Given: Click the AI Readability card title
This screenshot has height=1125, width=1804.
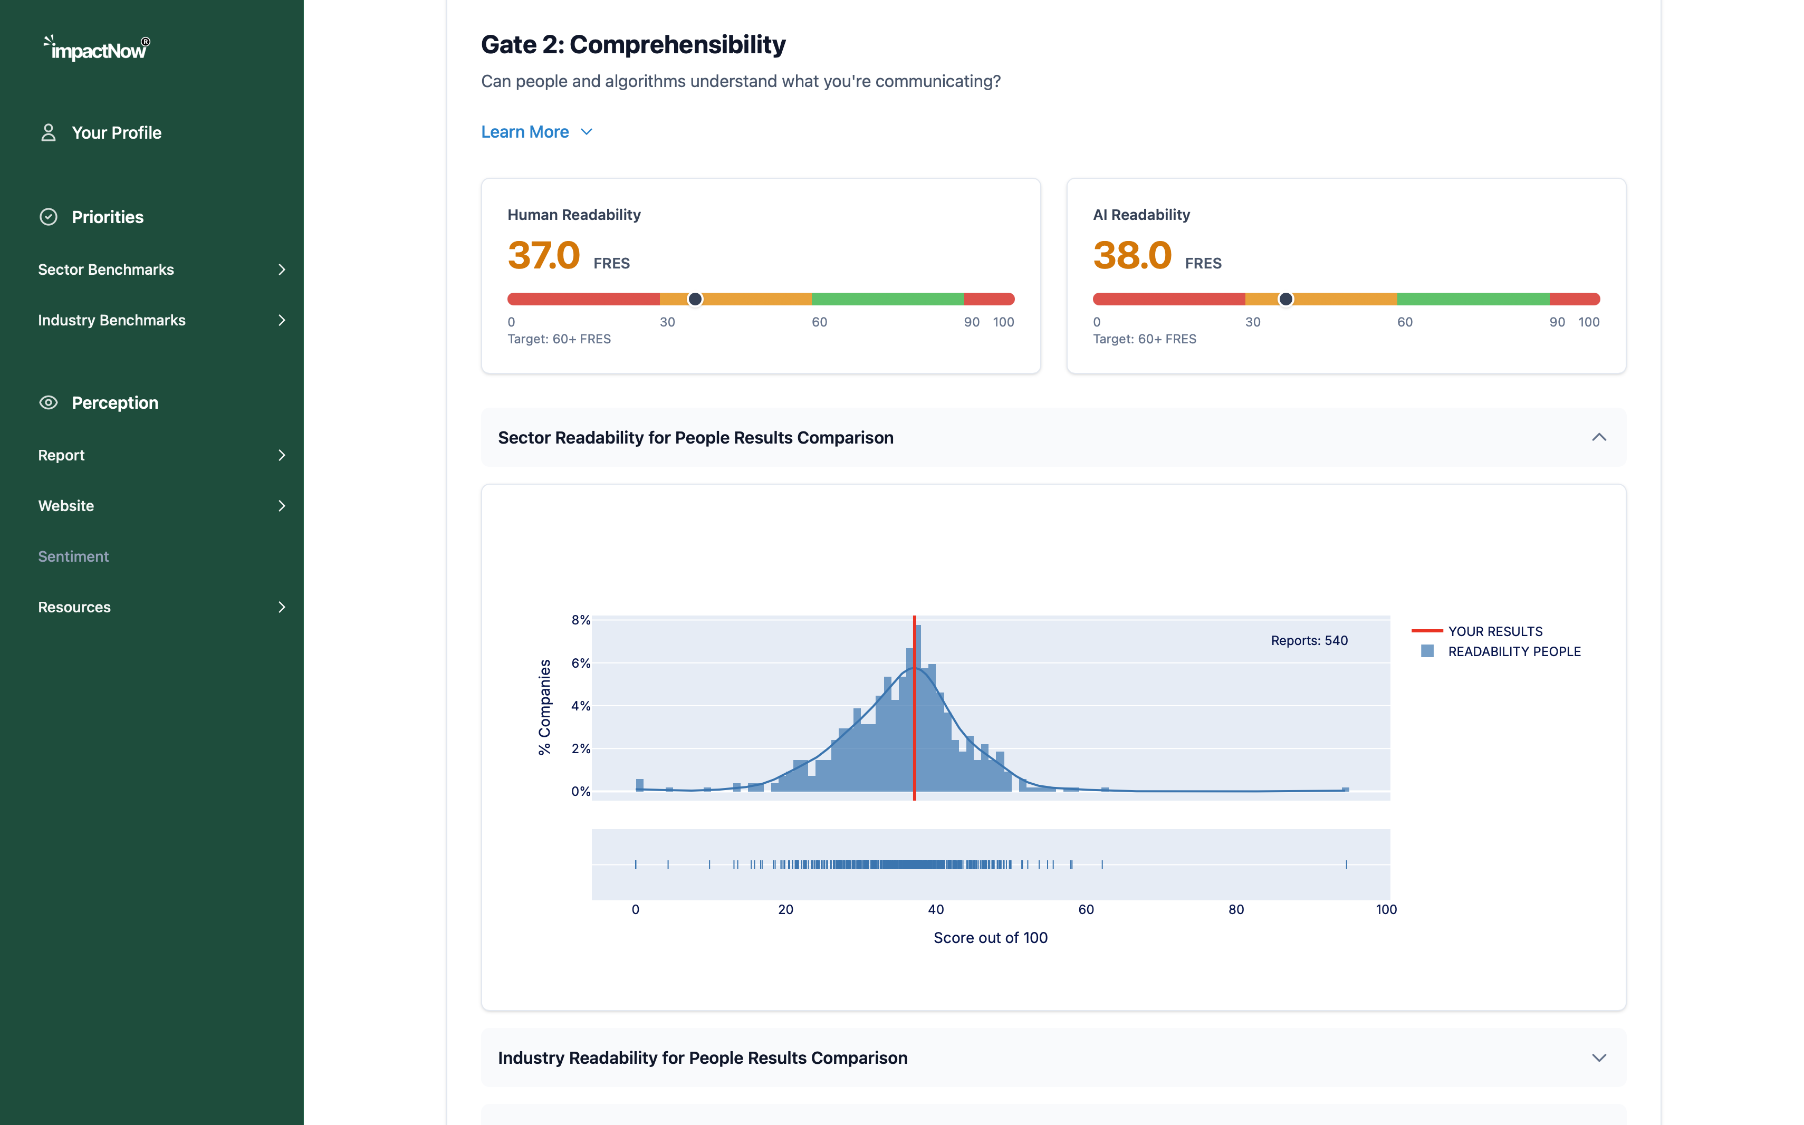Looking at the screenshot, I should [x=1141, y=215].
